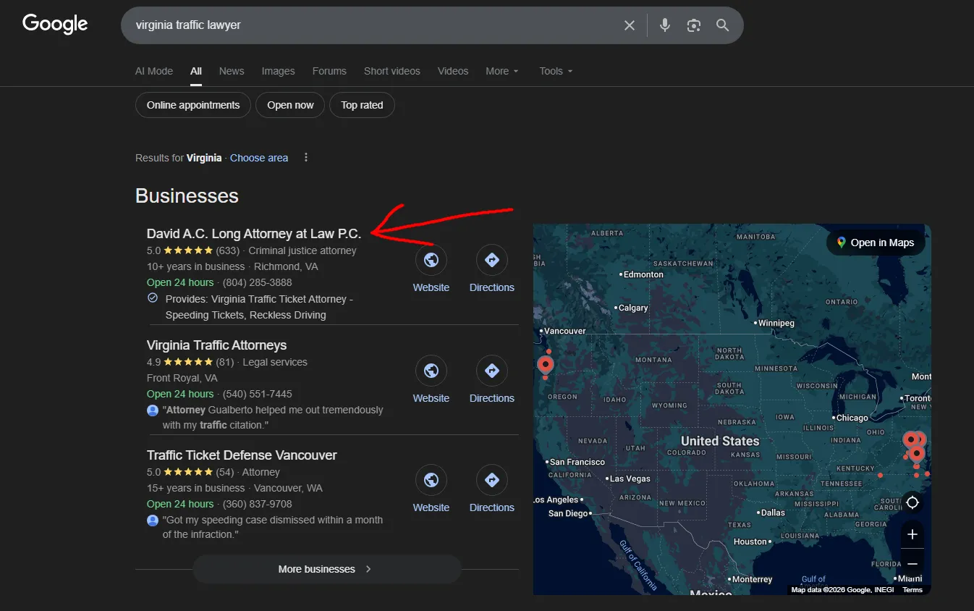Toggle the Top rated filter
This screenshot has width=974, height=611.
click(362, 104)
